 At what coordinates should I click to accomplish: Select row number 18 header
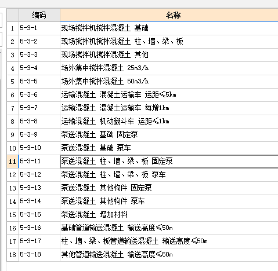tap(13, 255)
